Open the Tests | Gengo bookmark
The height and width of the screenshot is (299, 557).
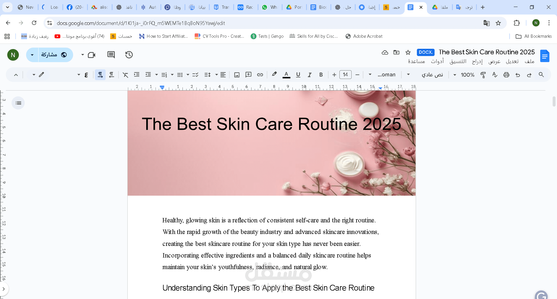(x=267, y=36)
